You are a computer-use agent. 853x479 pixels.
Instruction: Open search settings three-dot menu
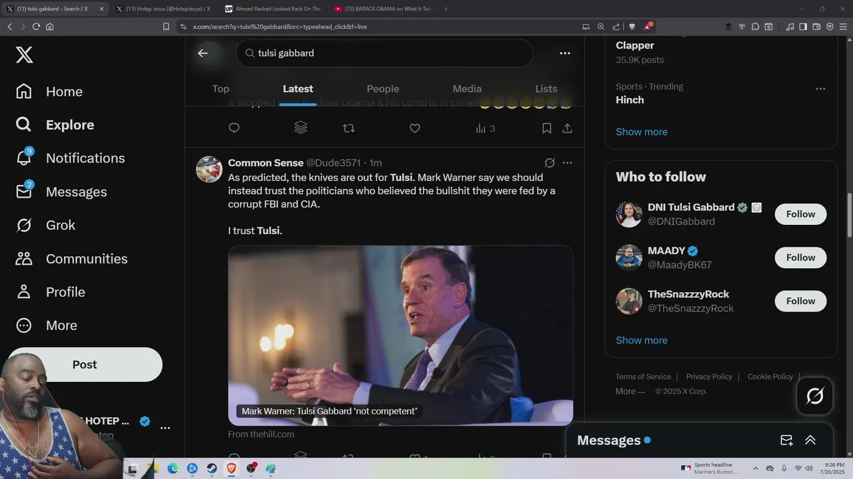[565, 53]
